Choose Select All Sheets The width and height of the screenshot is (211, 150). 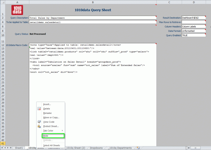pyautogui.click(x=51, y=146)
